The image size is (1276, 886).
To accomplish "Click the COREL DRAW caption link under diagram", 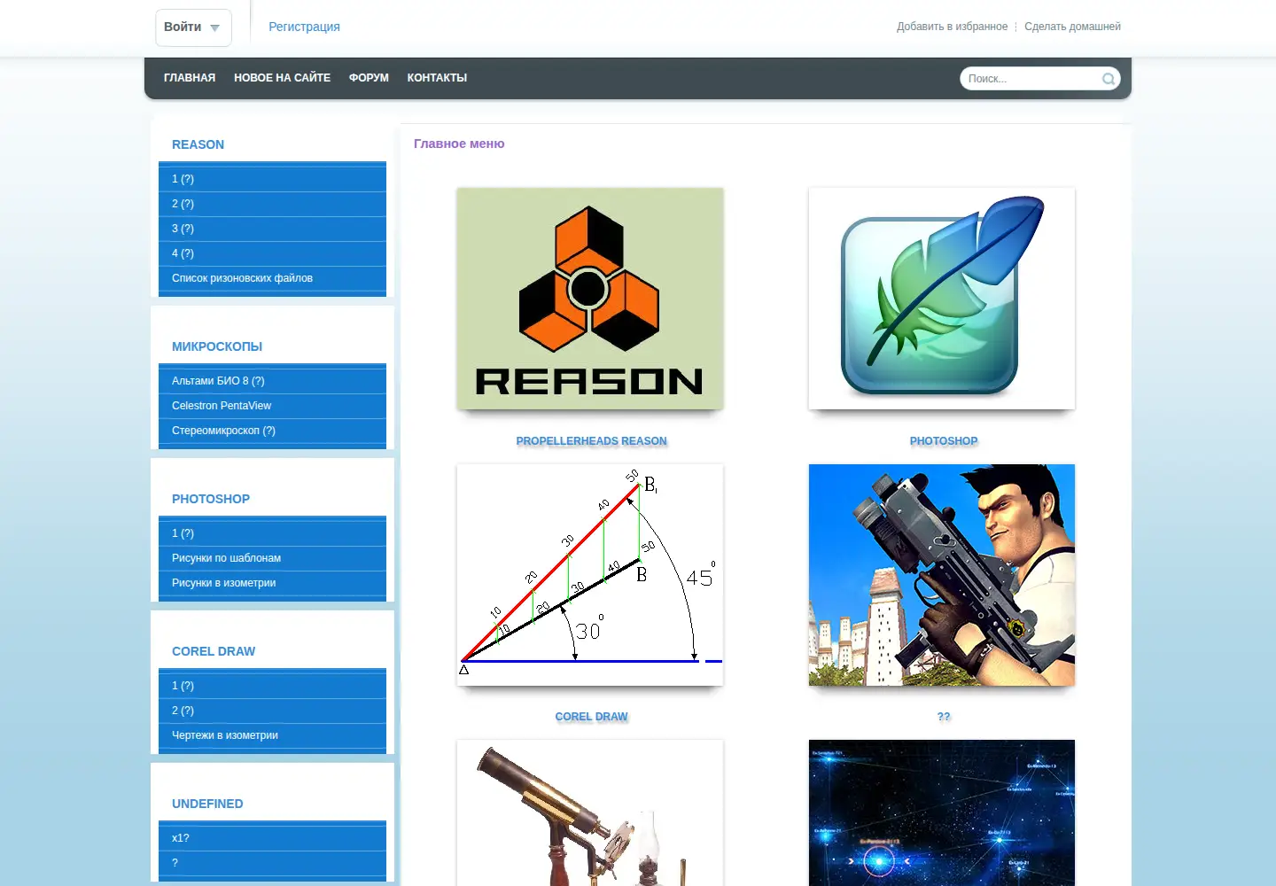I will click(591, 717).
